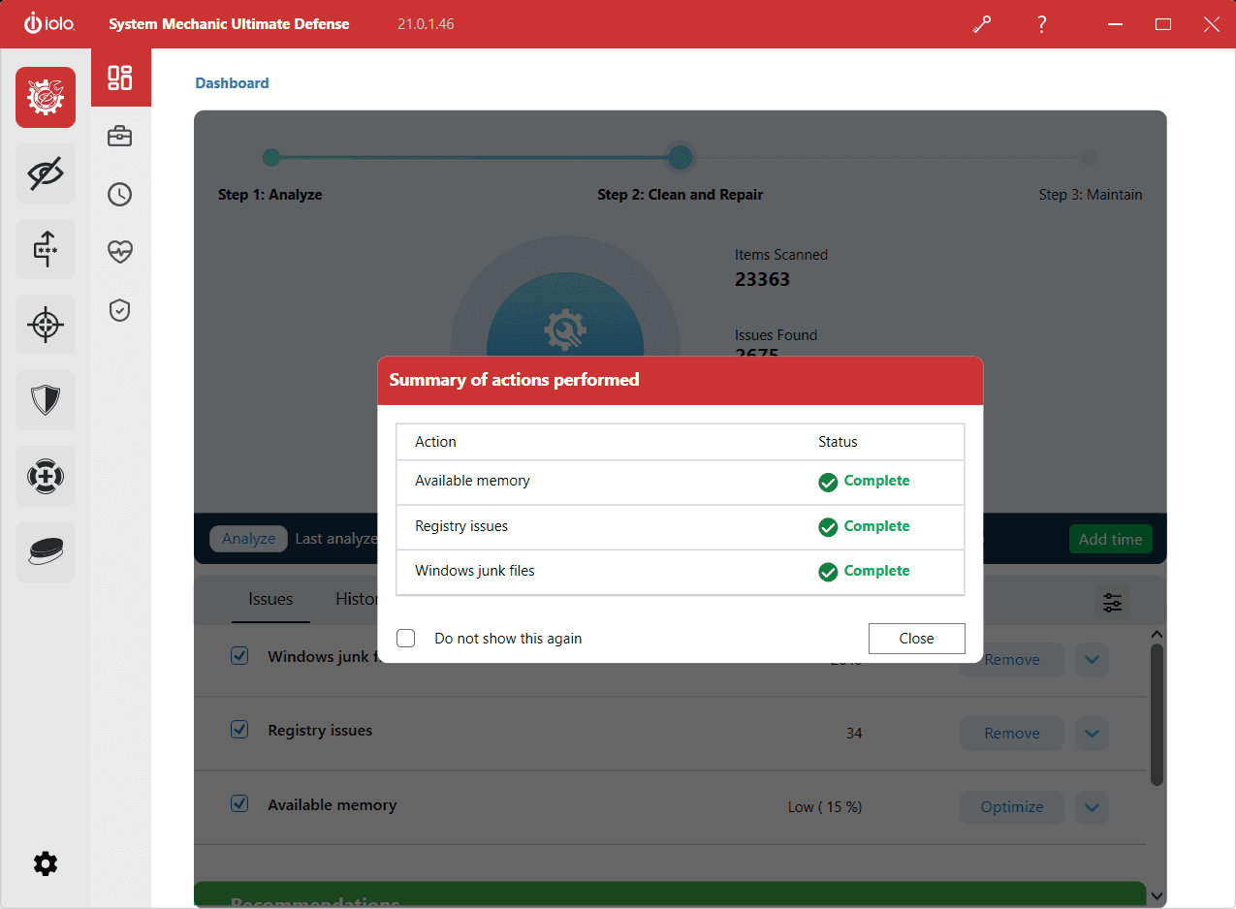Click the scrollbar up arrow
This screenshot has width=1236, height=909.
[x=1157, y=635]
